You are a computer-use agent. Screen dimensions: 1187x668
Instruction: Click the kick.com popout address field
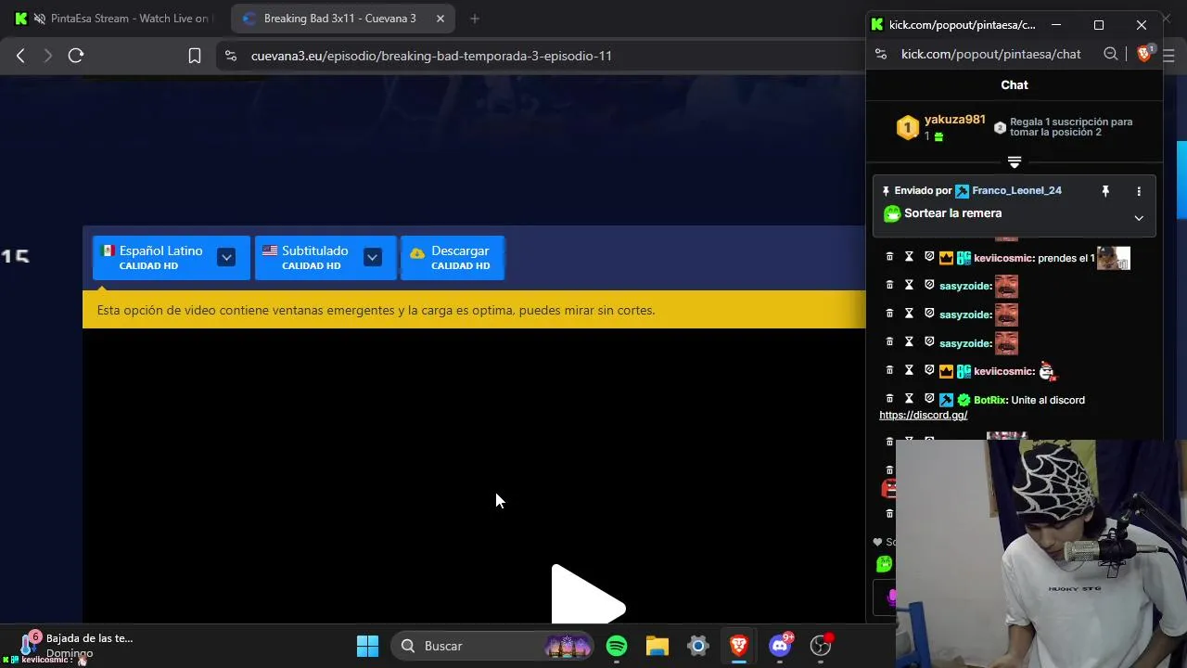(991, 54)
